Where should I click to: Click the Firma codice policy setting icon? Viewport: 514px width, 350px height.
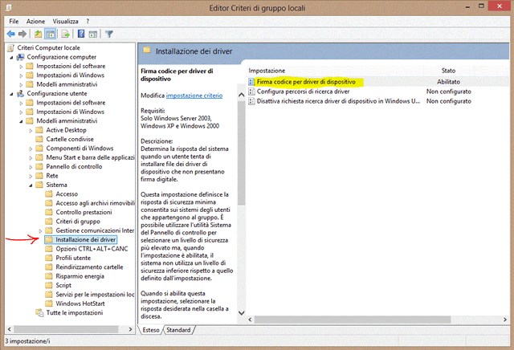pos(251,82)
